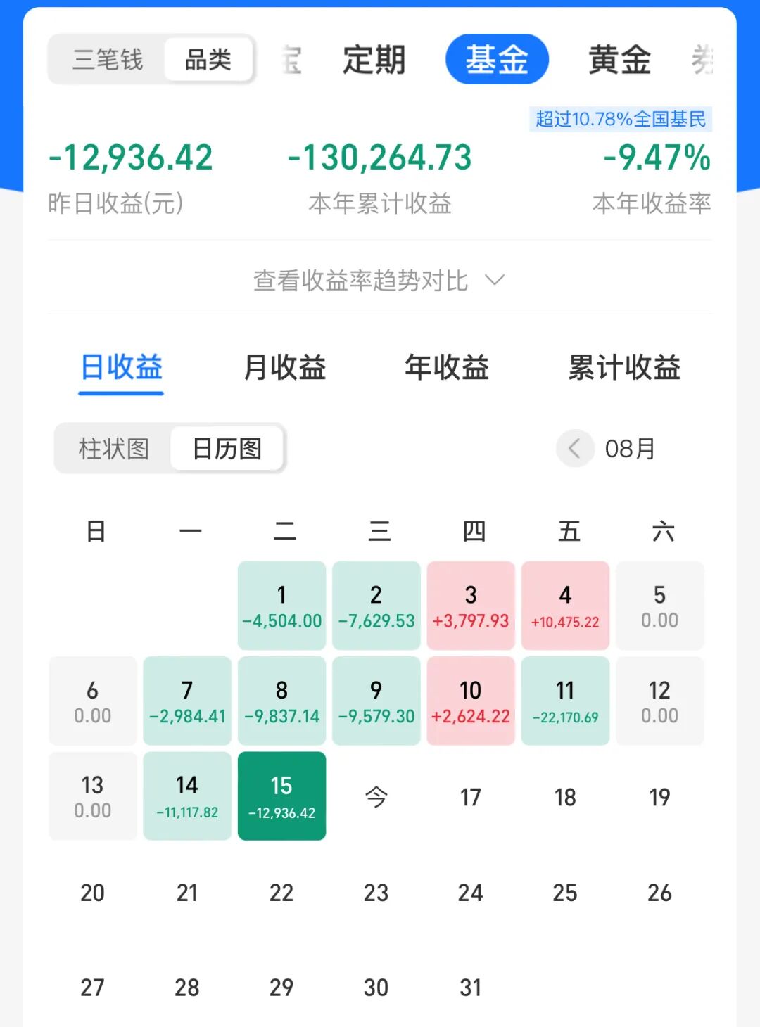This screenshot has height=1027, width=760.
Task: Select day 7 cell showing -2,984.41
Action: [187, 701]
